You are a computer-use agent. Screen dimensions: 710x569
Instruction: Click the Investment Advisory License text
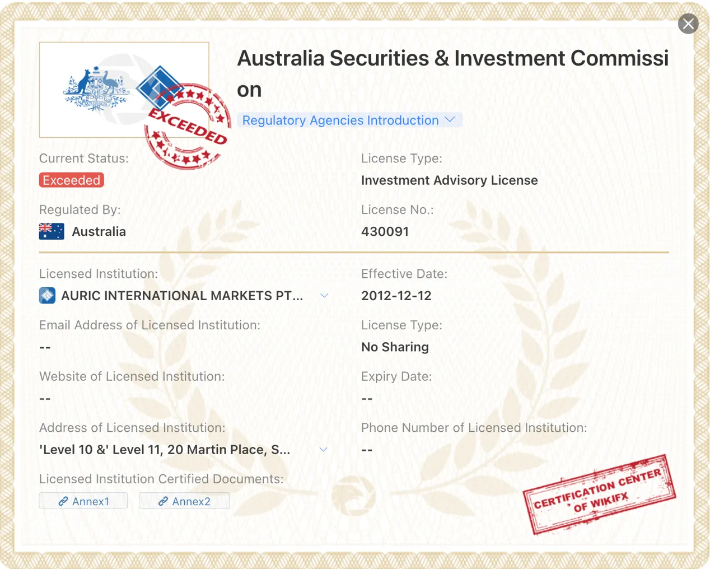coord(449,180)
